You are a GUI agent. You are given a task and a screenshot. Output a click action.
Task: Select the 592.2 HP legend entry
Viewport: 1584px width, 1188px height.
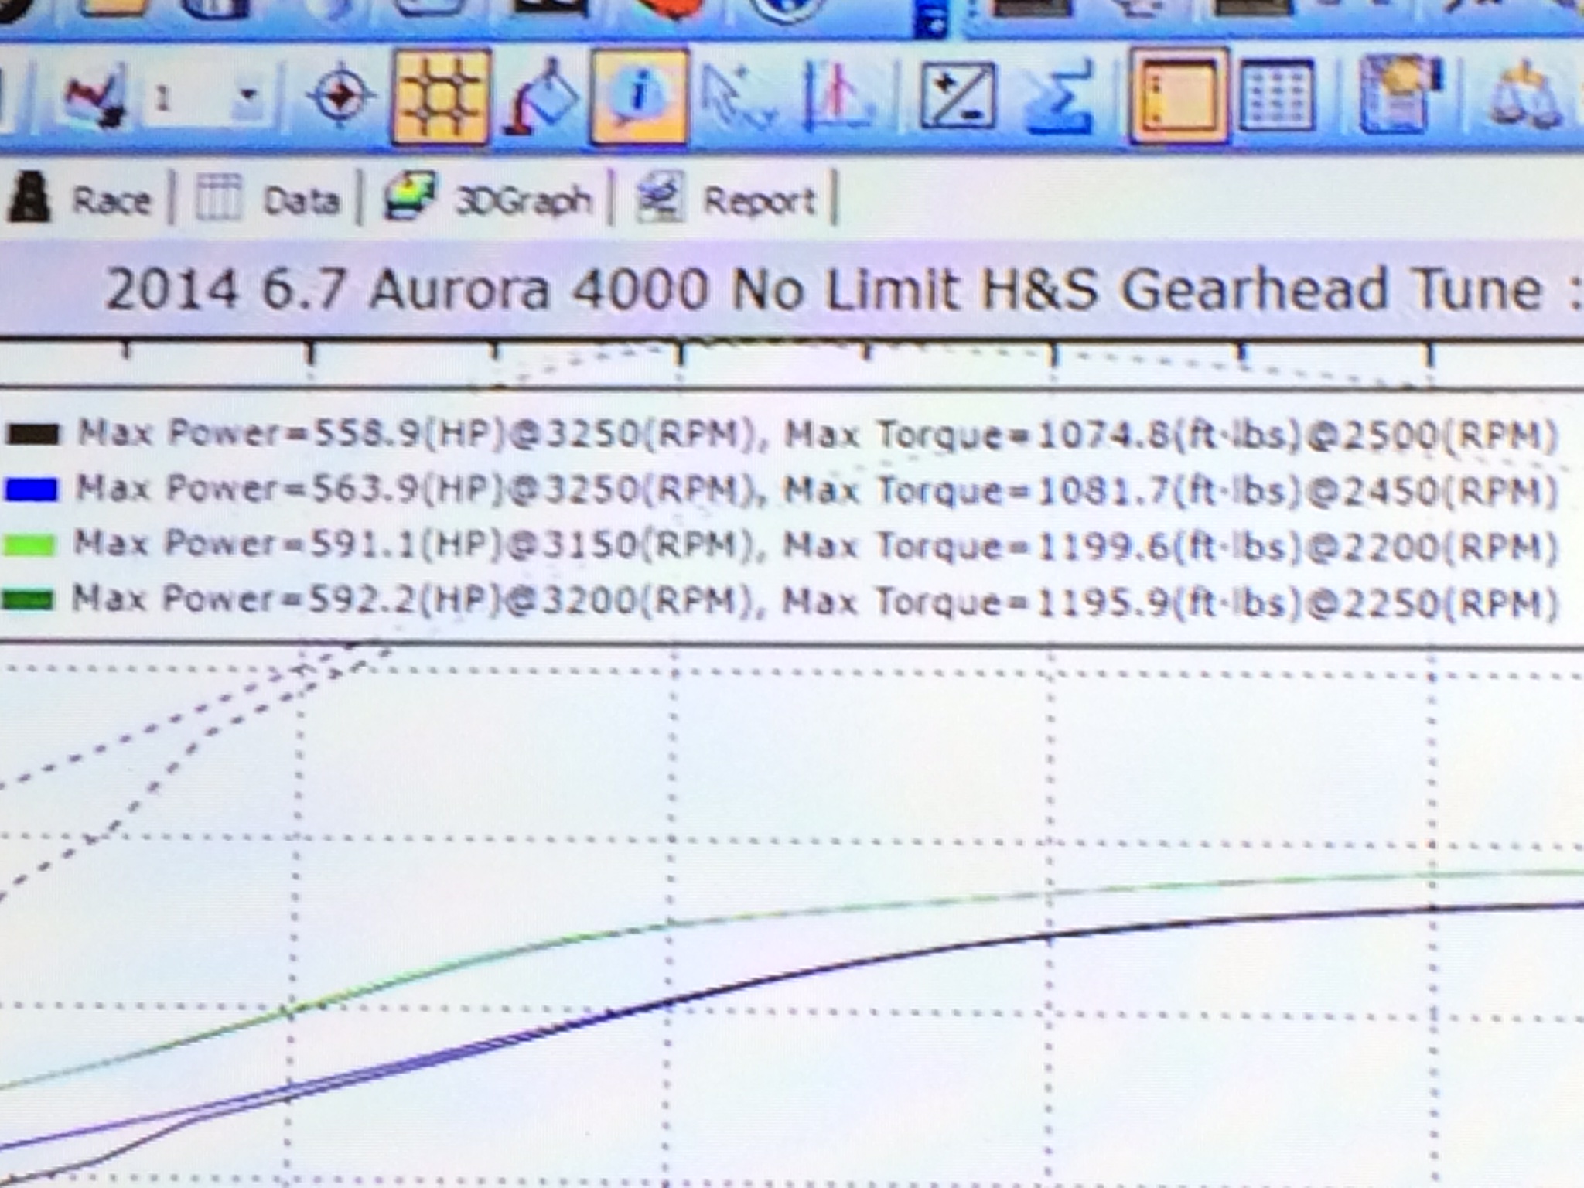pos(780,602)
